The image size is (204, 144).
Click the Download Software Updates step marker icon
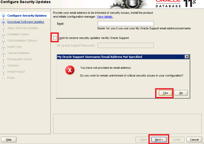coord(4,22)
